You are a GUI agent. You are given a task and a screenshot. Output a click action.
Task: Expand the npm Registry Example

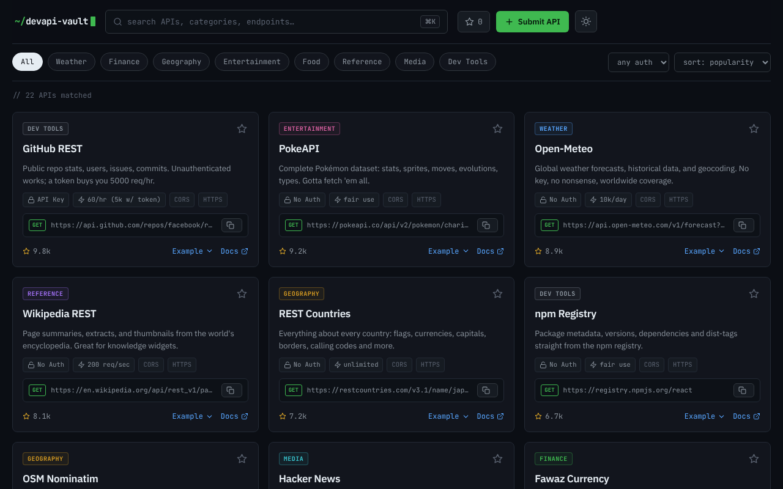704,416
